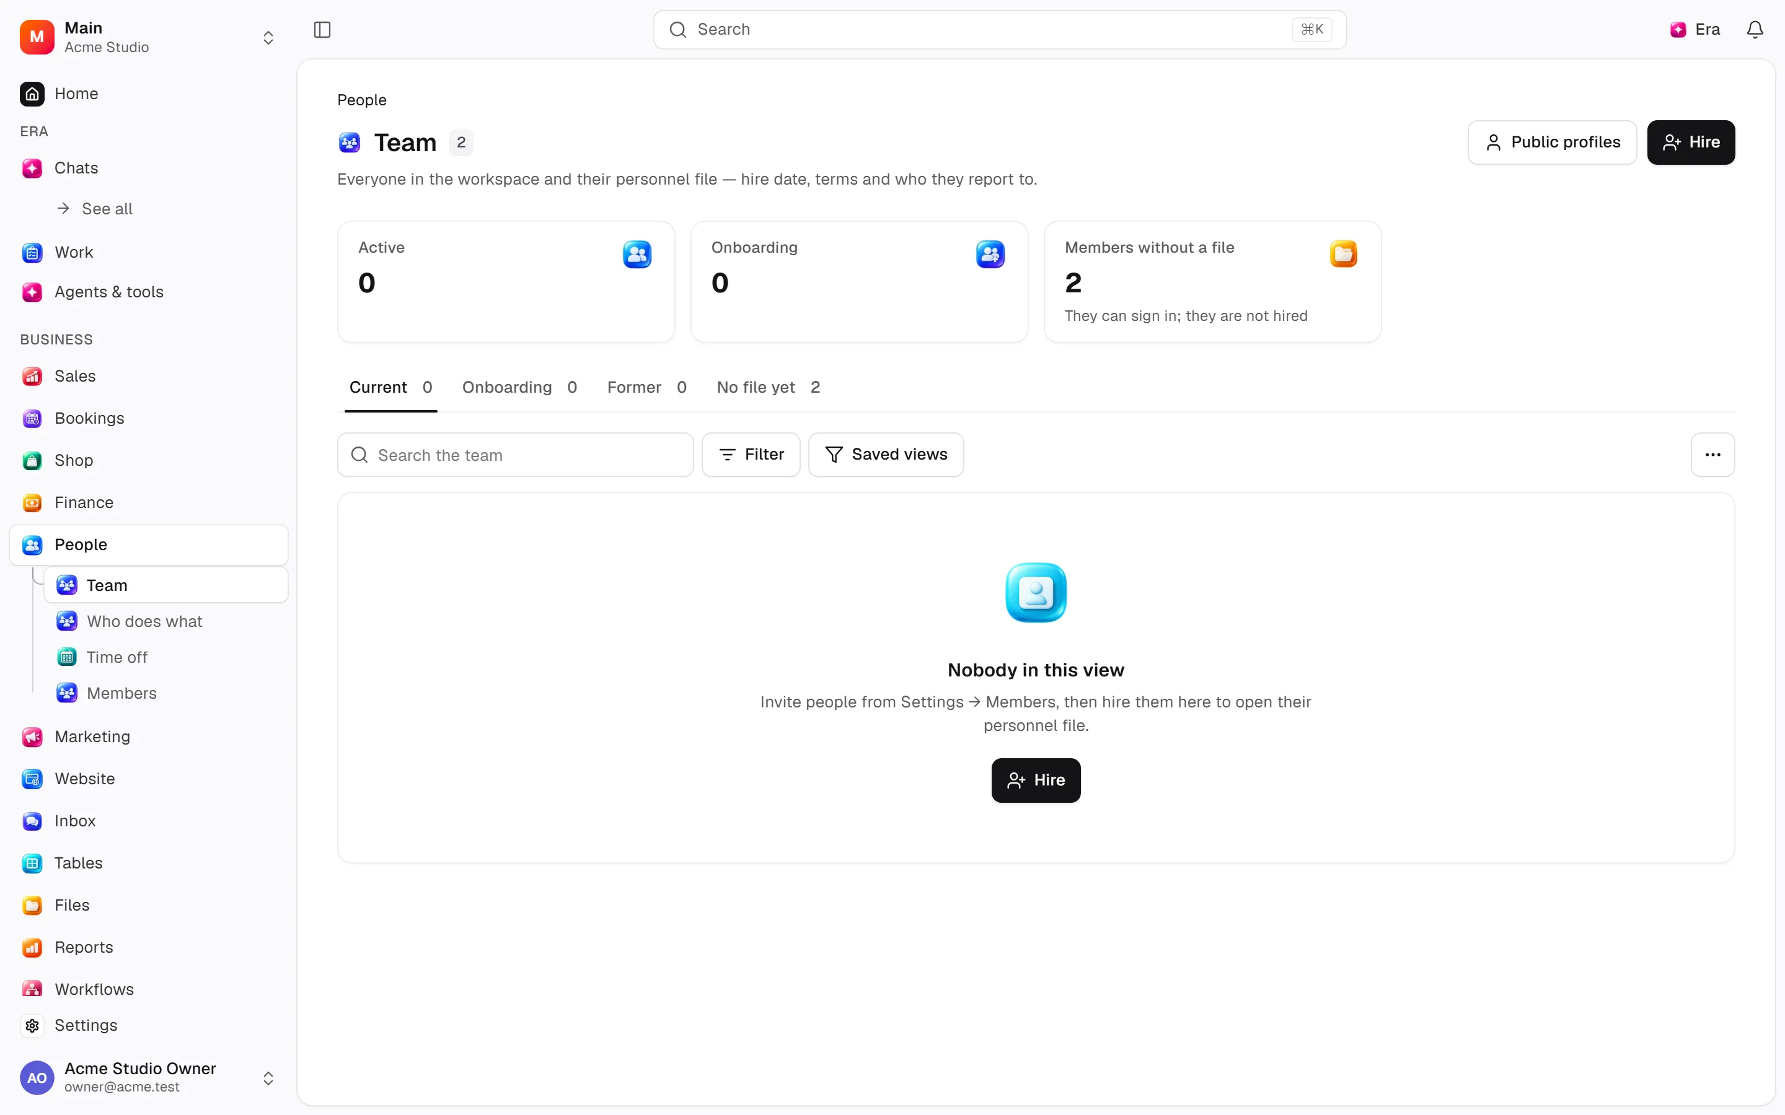Open the Website module
The width and height of the screenshot is (1785, 1115).
point(148,779)
